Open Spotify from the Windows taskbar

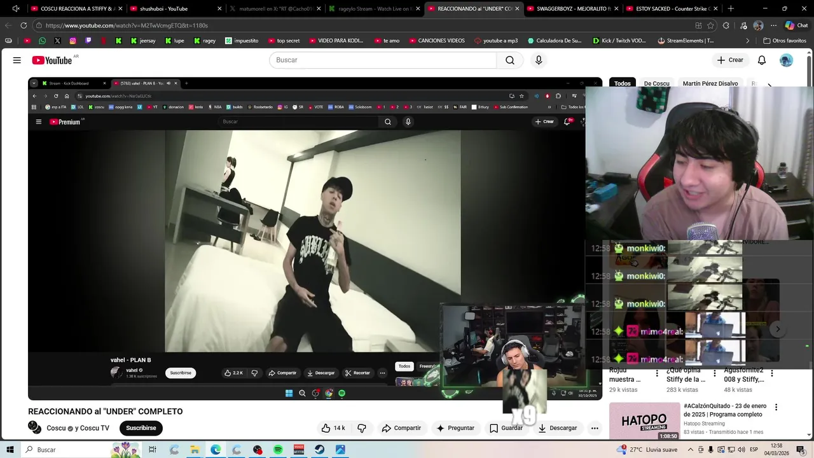278,450
